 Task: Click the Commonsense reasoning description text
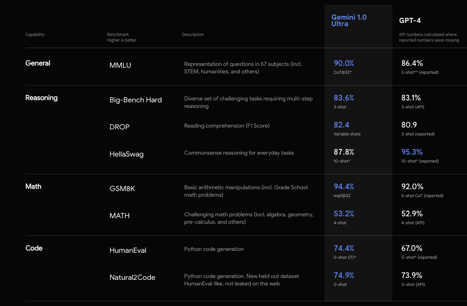[x=239, y=153]
